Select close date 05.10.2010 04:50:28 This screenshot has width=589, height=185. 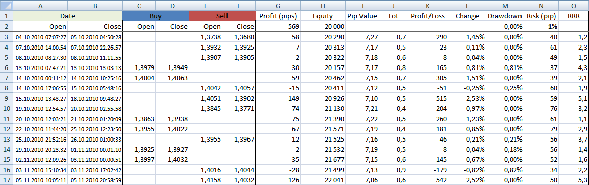pyautogui.click(x=95, y=37)
